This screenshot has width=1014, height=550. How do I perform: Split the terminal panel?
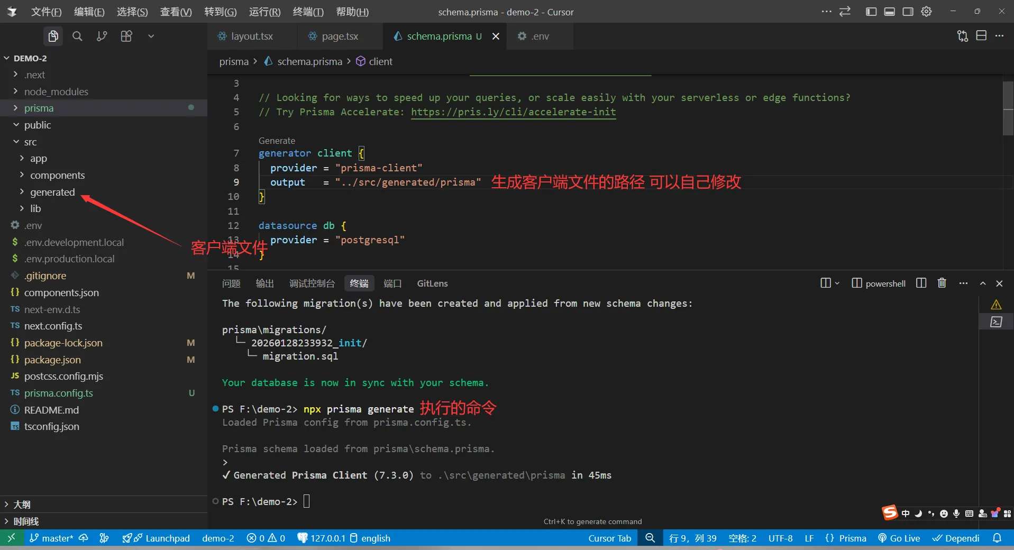[x=921, y=283]
